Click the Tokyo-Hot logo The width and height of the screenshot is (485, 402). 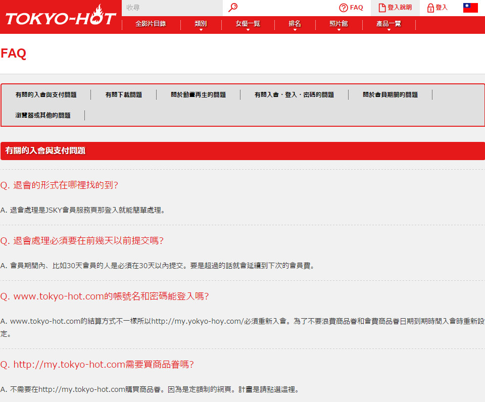(x=61, y=16)
